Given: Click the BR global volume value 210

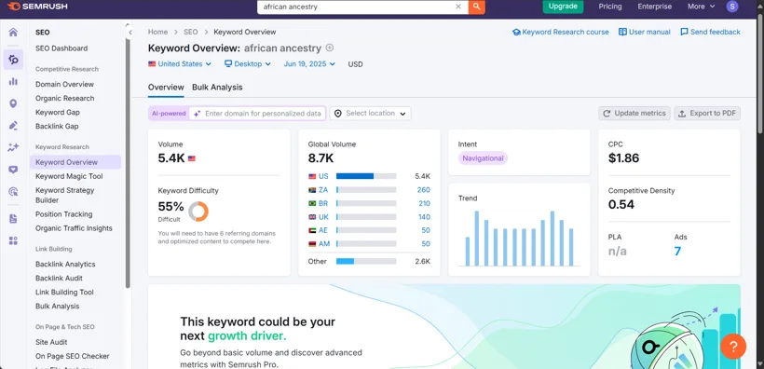Looking at the screenshot, I should click(x=424, y=203).
